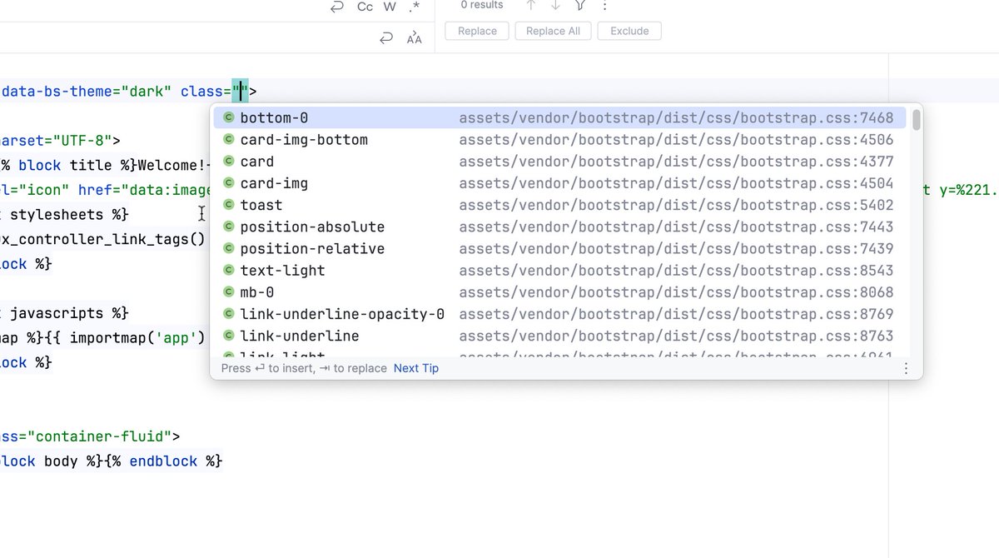Click the new line icon in search field
This screenshot has height=558, width=999.
(336, 7)
